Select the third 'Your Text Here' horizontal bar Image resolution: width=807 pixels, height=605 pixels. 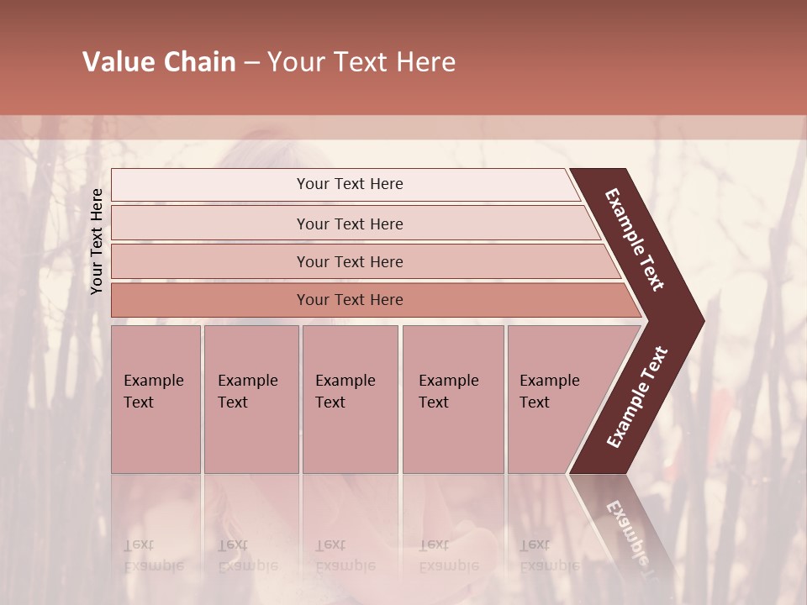366,261
